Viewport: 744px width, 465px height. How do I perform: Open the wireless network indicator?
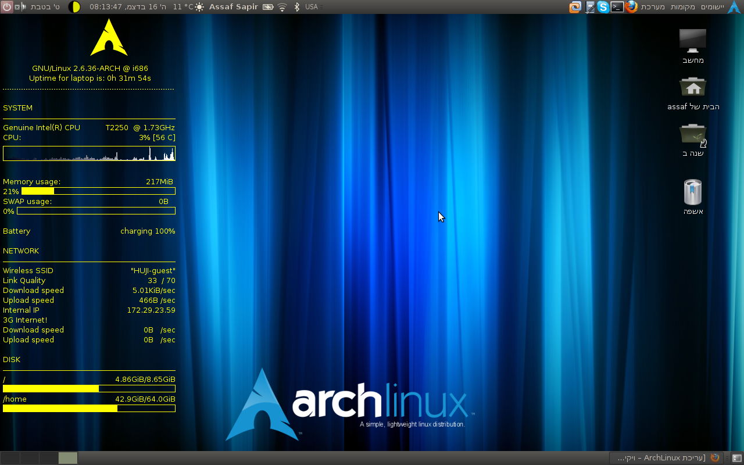(x=282, y=7)
